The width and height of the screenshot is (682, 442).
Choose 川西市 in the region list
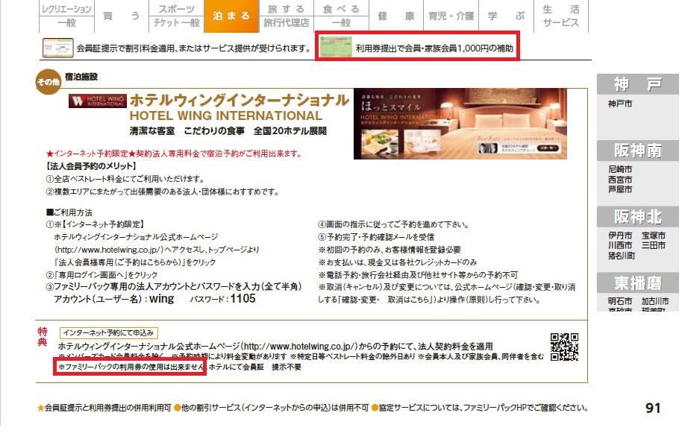[620, 245]
